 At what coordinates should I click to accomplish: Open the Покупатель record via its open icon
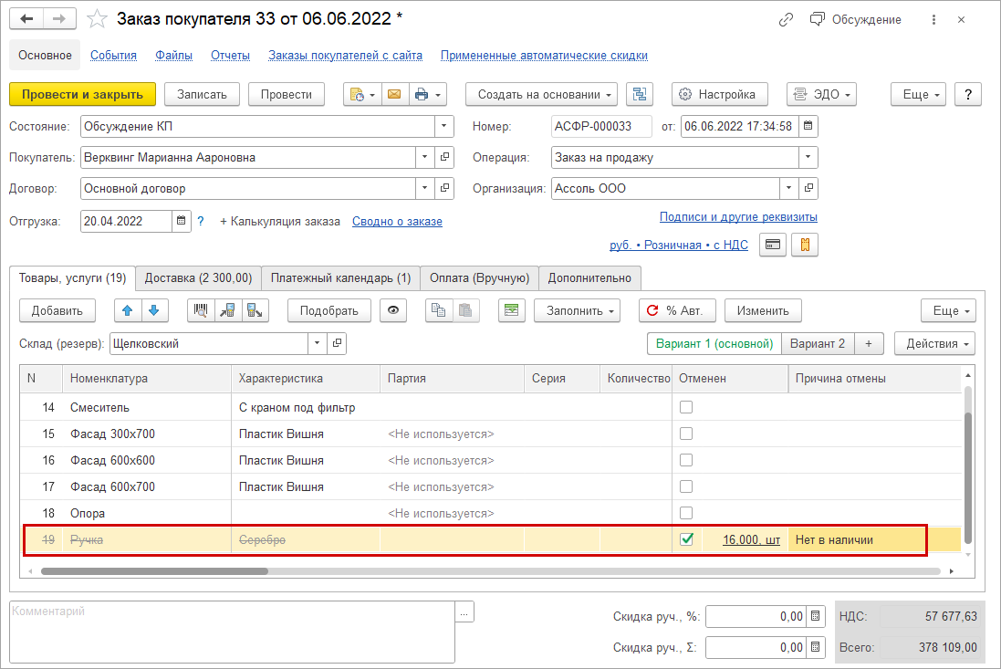click(444, 157)
